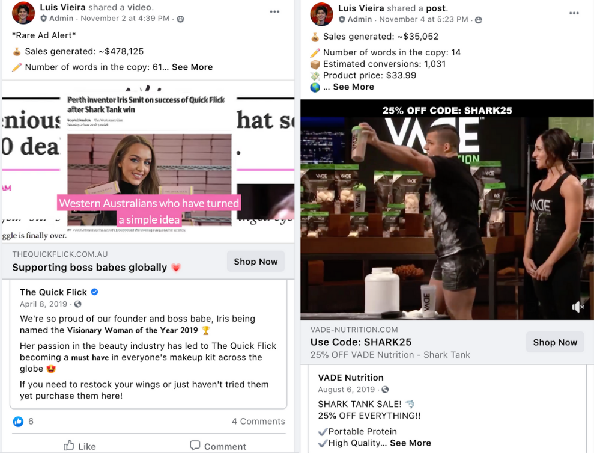Open the 4 Comments link

(x=258, y=422)
